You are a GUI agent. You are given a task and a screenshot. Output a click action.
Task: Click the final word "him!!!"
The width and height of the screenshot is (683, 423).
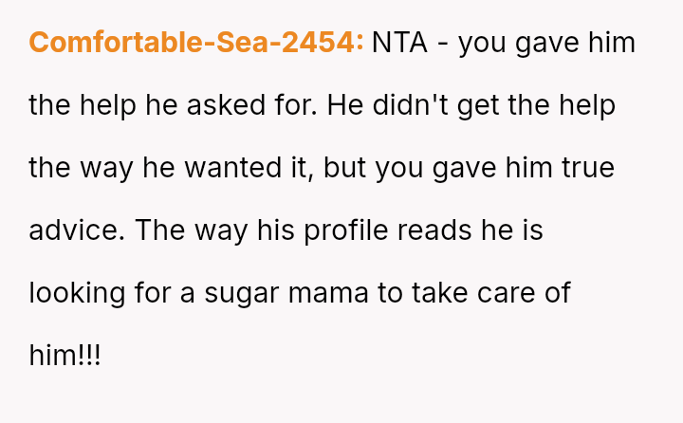point(65,356)
